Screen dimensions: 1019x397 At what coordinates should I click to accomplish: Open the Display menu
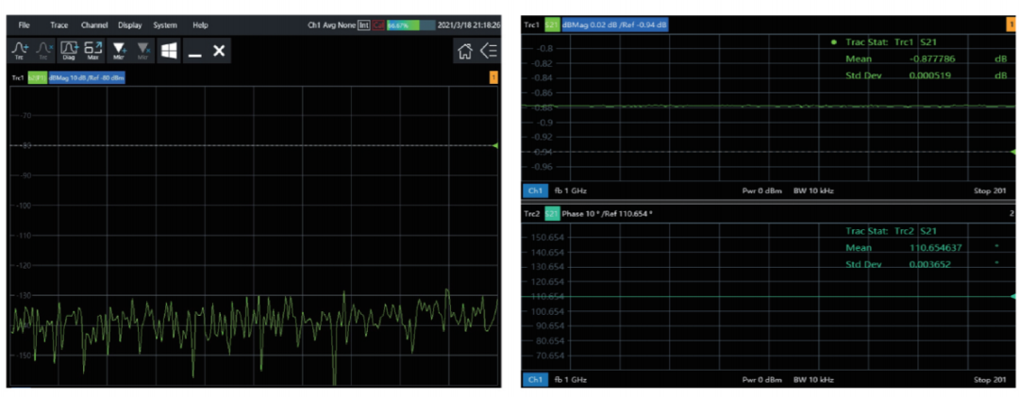coord(130,25)
